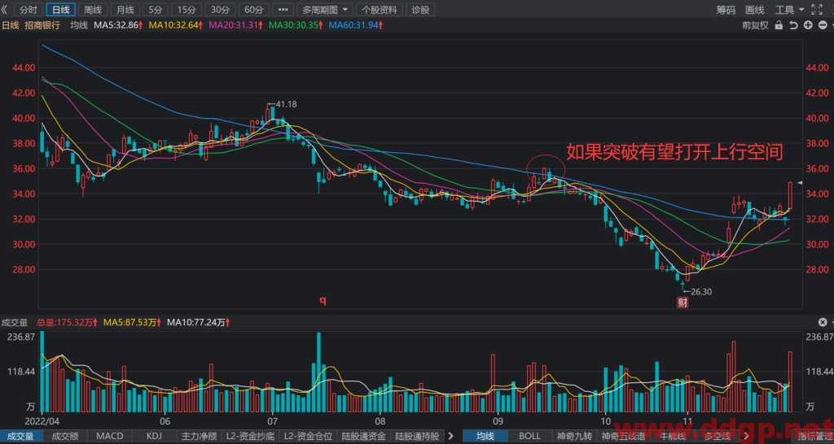Click the MA10:32.64 moving average label

[x=177, y=25]
